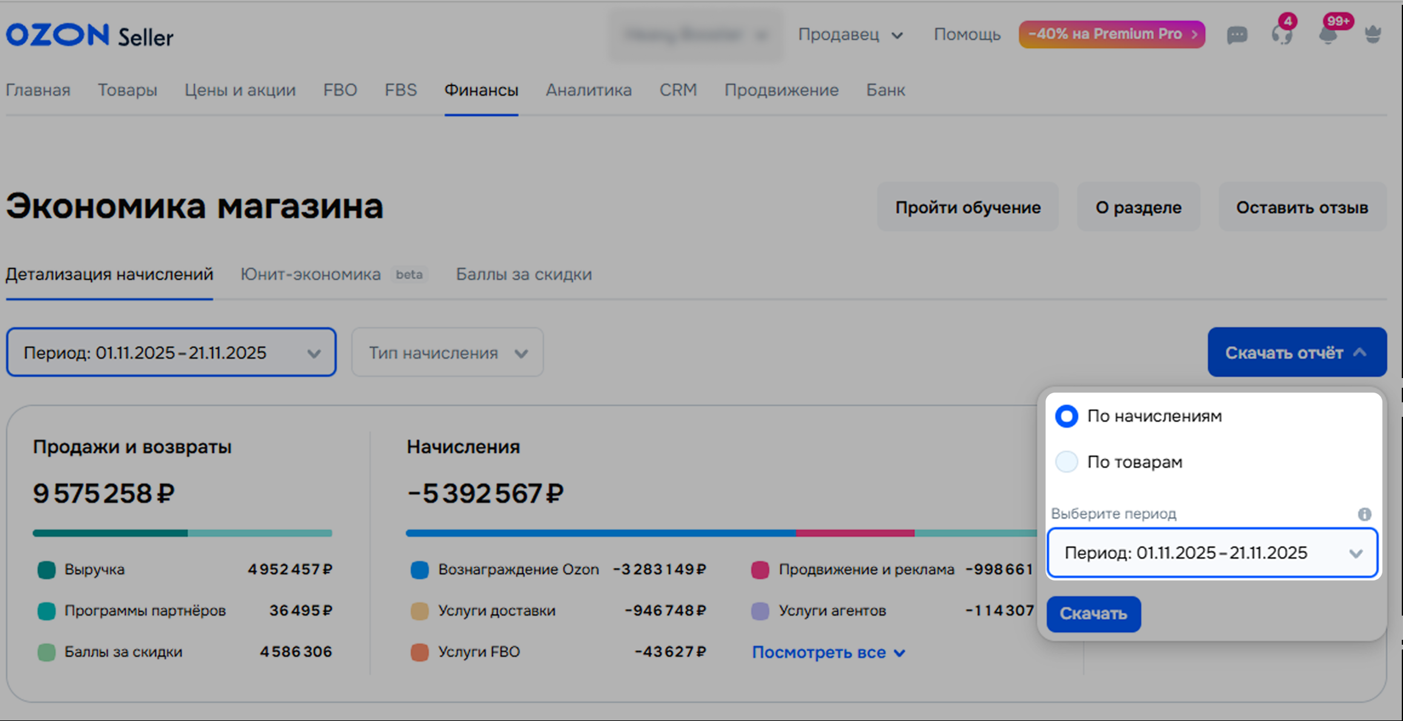Open the chat messages icon
1403x721 pixels.
[x=1237, y=35]
